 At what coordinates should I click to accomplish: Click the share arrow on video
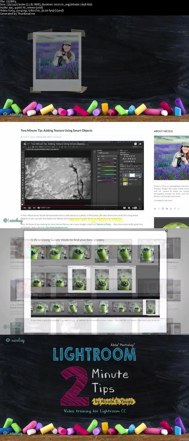pyautogui.click(x=140, y=144)
